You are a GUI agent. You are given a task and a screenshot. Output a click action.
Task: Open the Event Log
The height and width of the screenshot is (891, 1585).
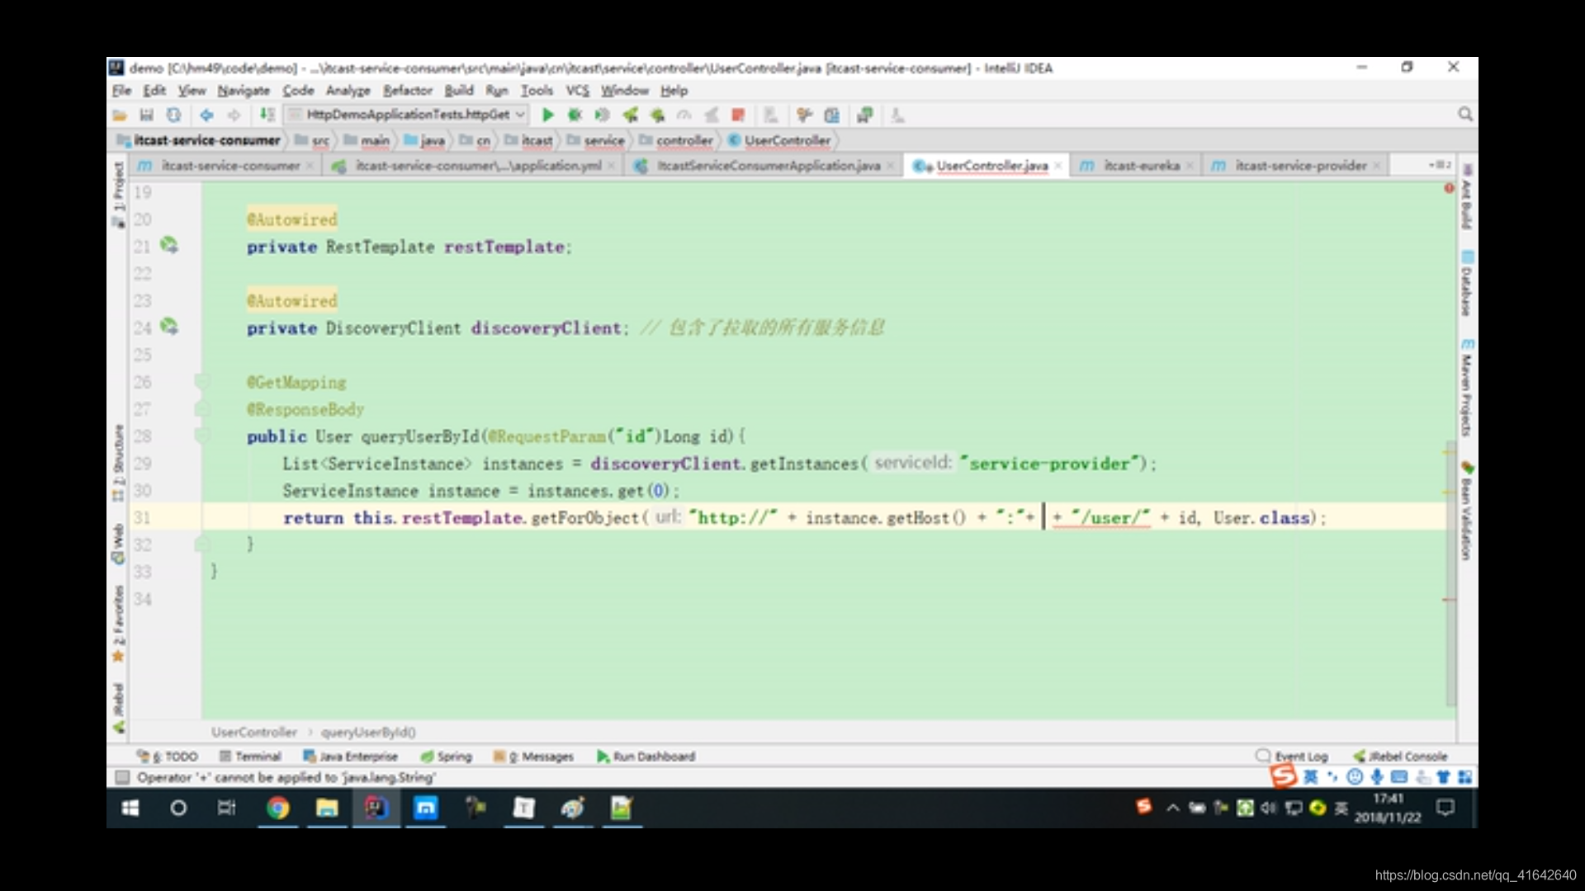1292,757
